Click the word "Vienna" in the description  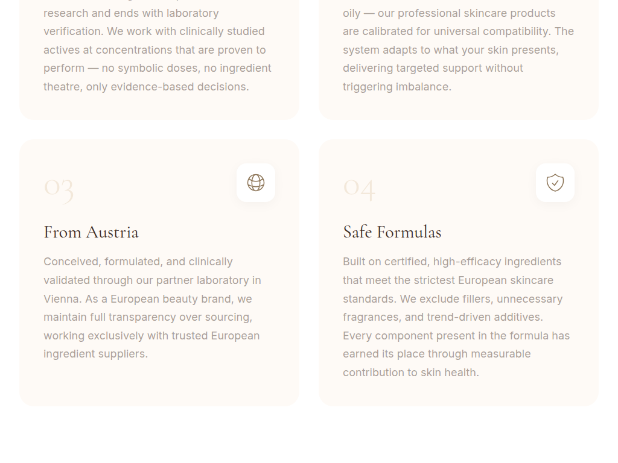(x=62, y=299)
